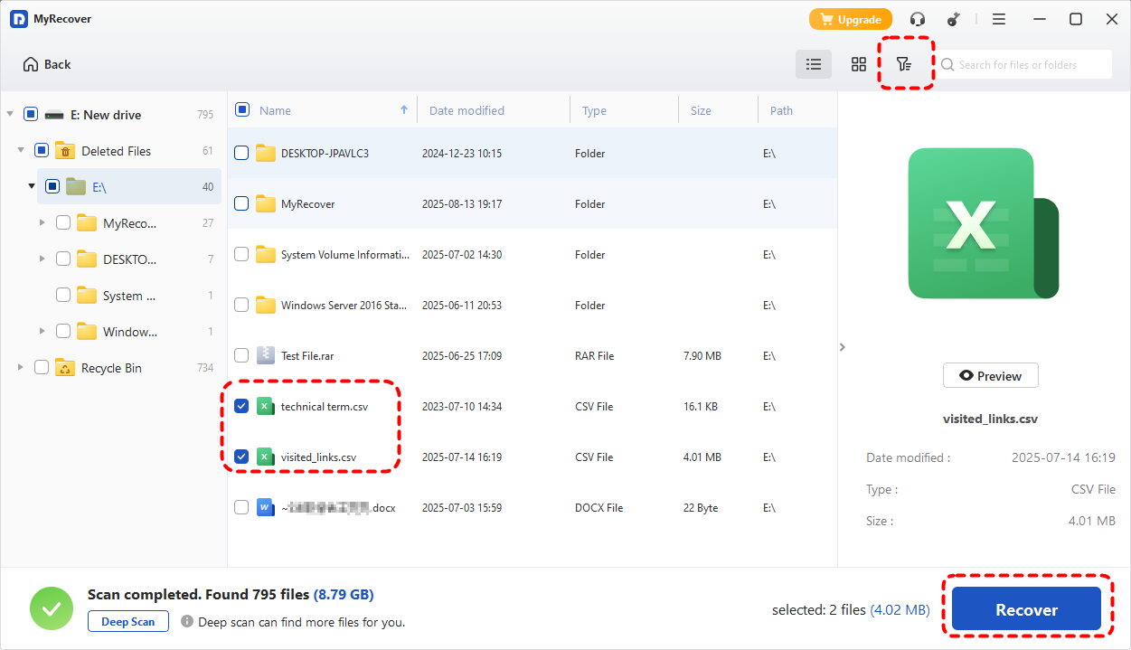1131x650 pixels.
Task: Open the hamburger menu in the title bar
Action: pos(999,19)
